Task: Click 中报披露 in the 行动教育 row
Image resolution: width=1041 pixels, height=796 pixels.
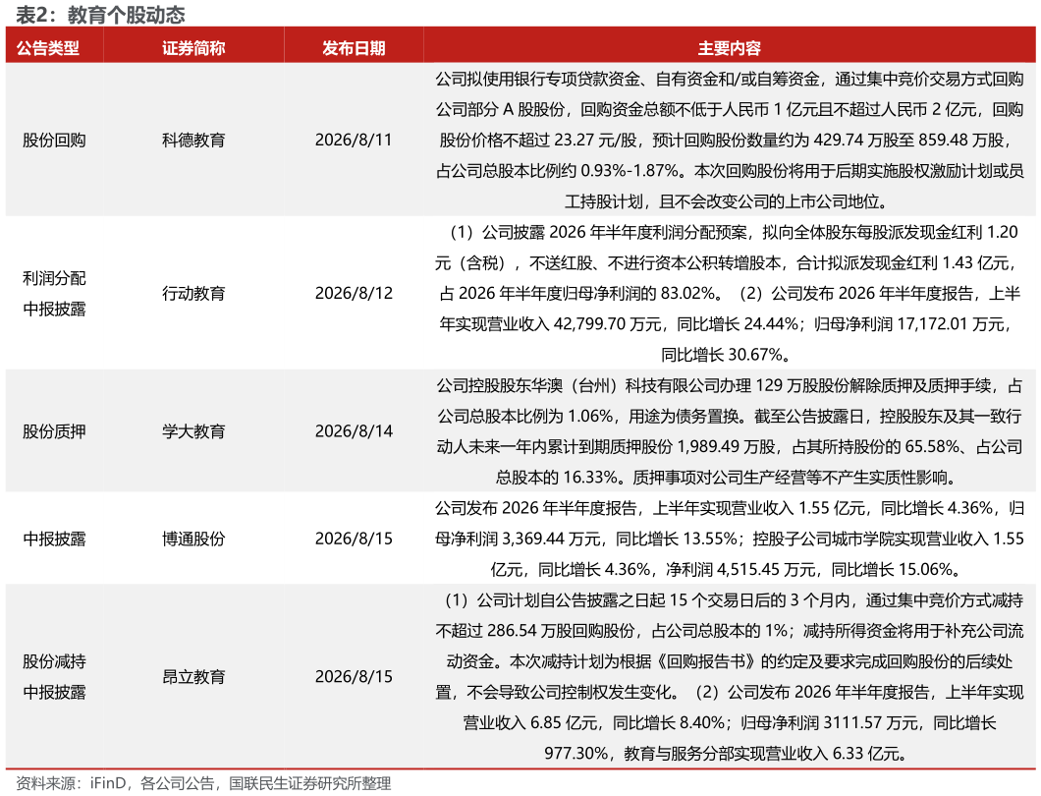Action: pos(54,309)
